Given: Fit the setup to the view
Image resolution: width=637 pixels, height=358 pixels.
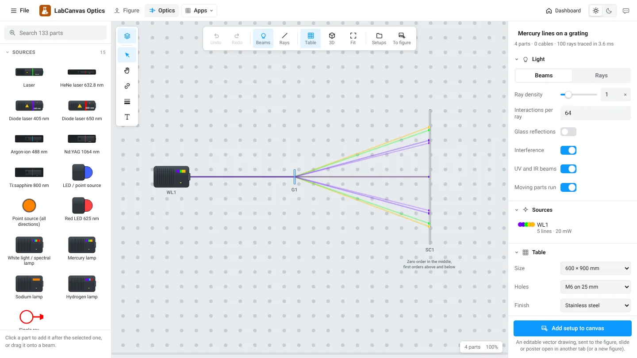Looking at the screenshot, I should 353,38.
